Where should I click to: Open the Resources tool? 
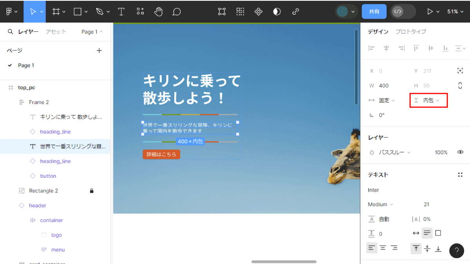[x=140, y=12]
